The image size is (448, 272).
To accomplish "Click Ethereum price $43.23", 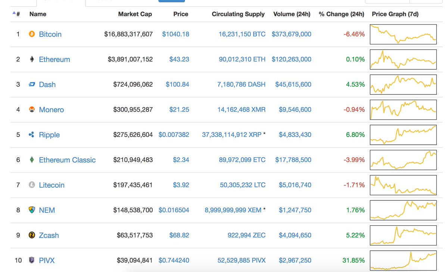I will coord(179,59).
